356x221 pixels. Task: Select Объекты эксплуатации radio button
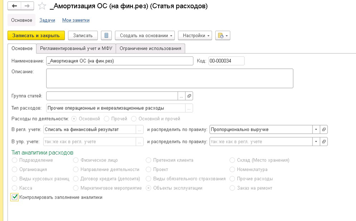[x=148, y=188]
